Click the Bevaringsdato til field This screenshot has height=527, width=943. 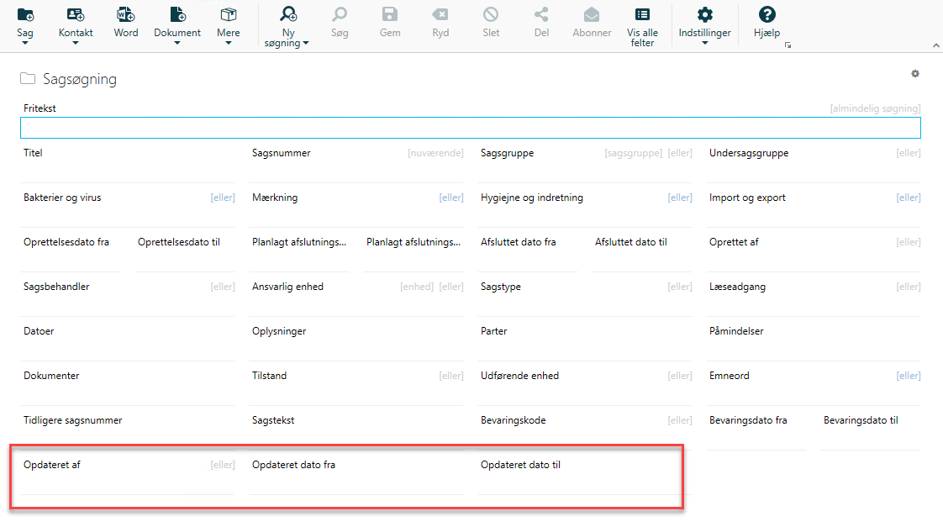click(870, 439)
